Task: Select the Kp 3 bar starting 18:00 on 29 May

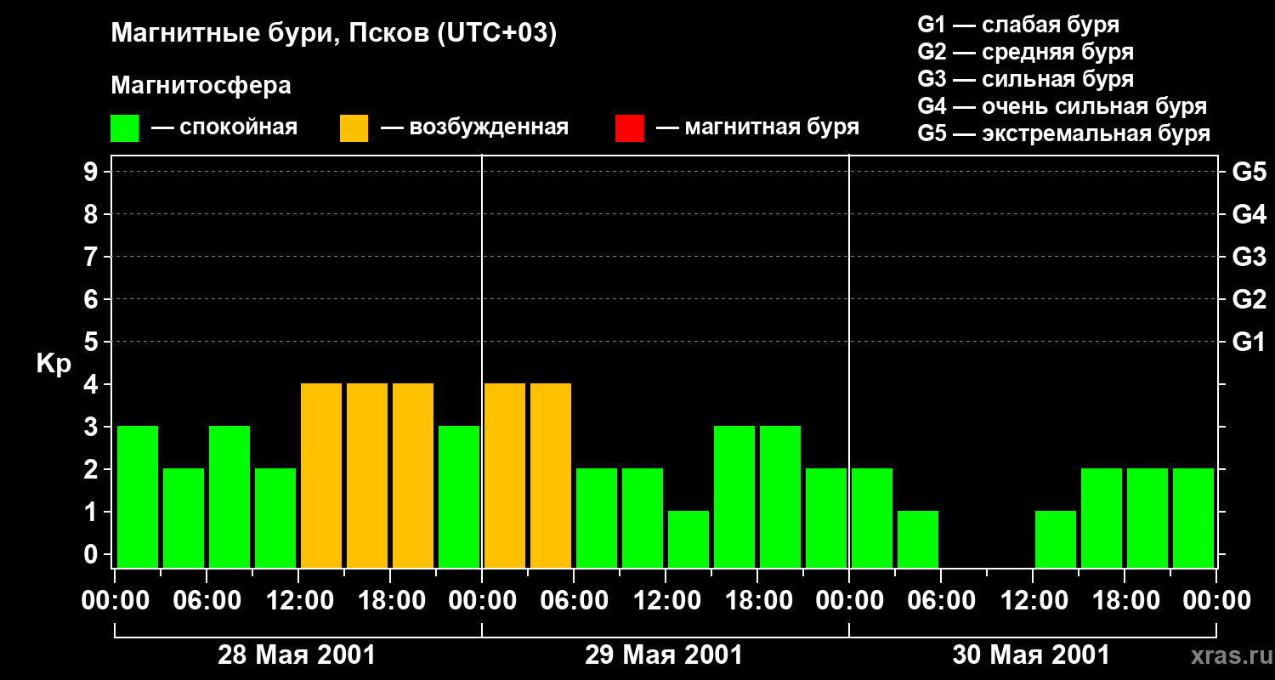Action: (780, 496)
